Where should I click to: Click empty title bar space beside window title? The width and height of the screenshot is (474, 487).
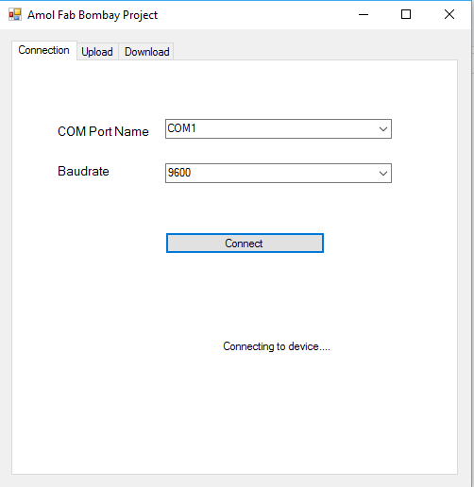[252, 15]
